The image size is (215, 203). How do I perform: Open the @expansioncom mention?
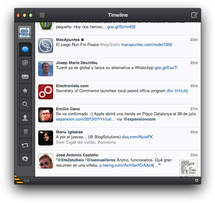coord(139,119)
